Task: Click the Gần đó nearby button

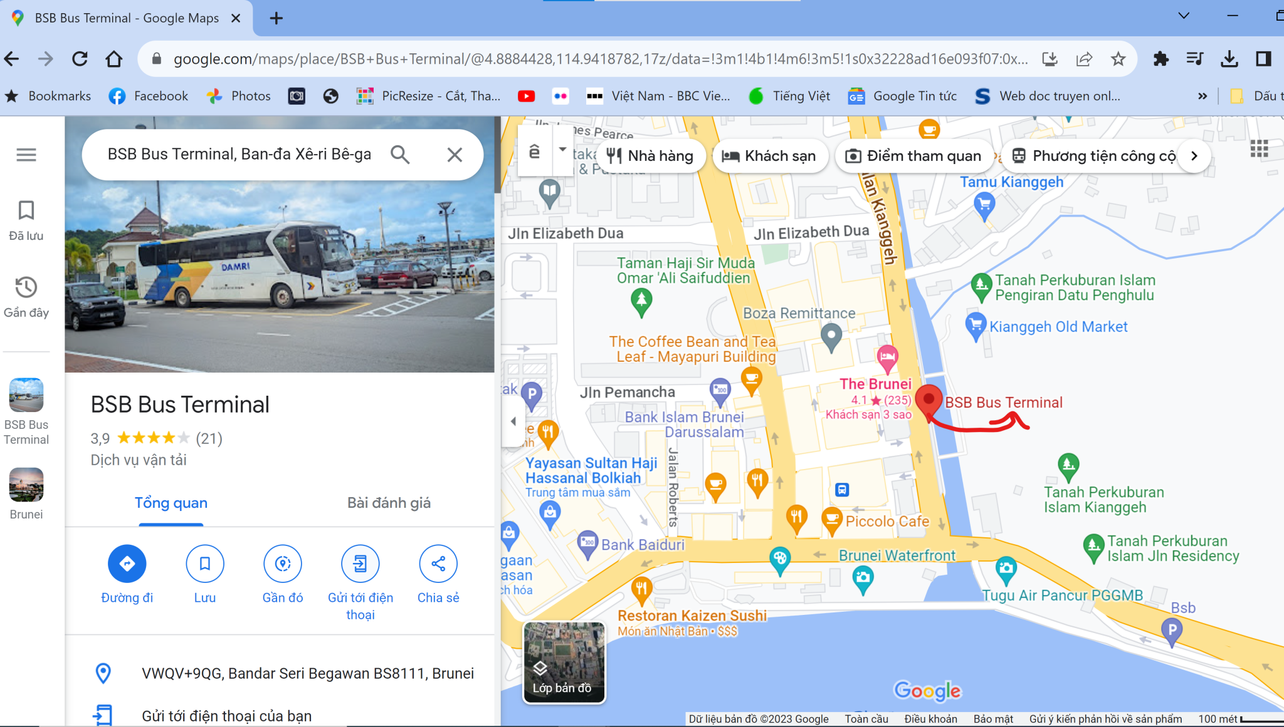Action: click(282, 564)
